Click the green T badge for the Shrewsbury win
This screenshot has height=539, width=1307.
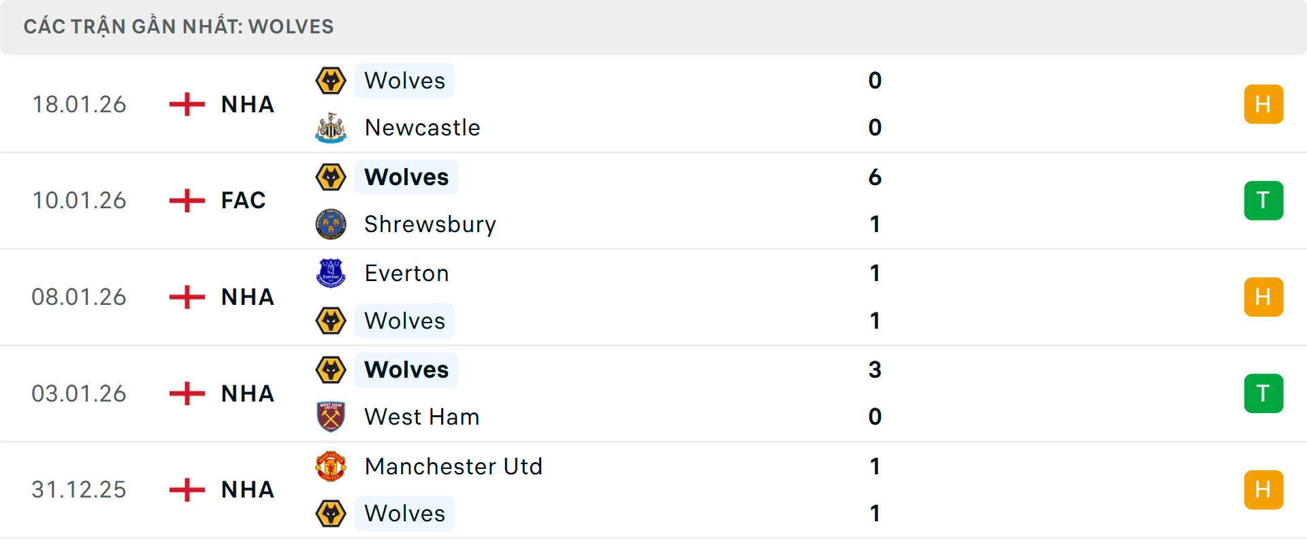click(x=1264, y=200)
